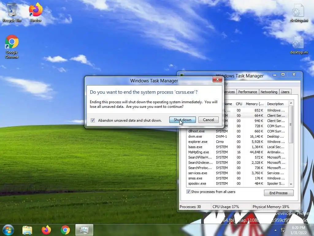Select the upper desktop.ini file icon
314x236 pixels.
pos(299,12)
